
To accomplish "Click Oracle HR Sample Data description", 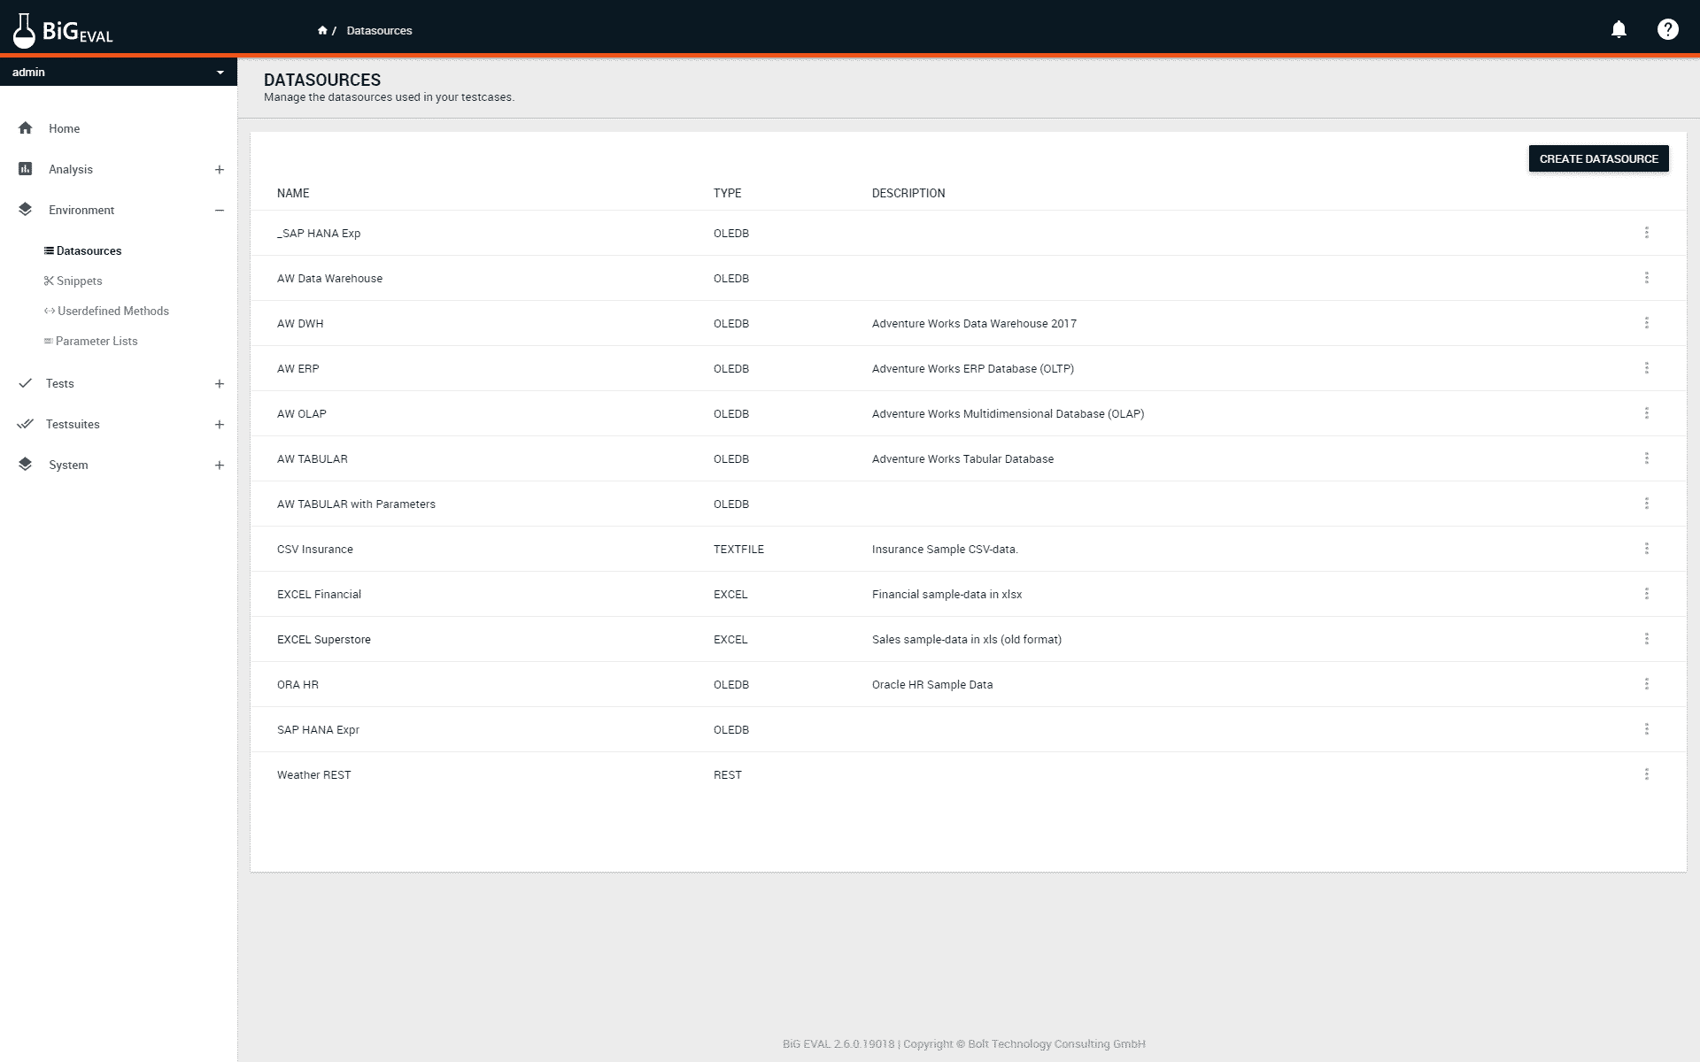I will click(x=931, y=684).
